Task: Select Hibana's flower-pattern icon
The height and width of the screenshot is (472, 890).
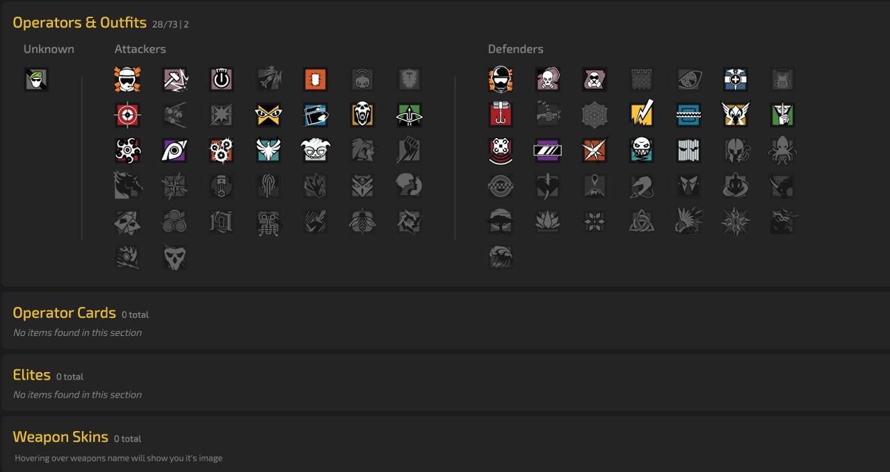Action: point(127,151)
